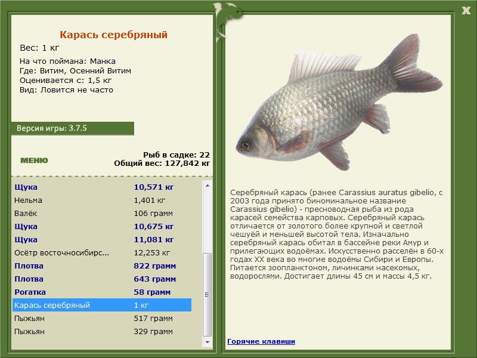The height and width of the screenshot is (358, 477).
Task: Open the МЕНЮ button
Action: click(34, 161)
